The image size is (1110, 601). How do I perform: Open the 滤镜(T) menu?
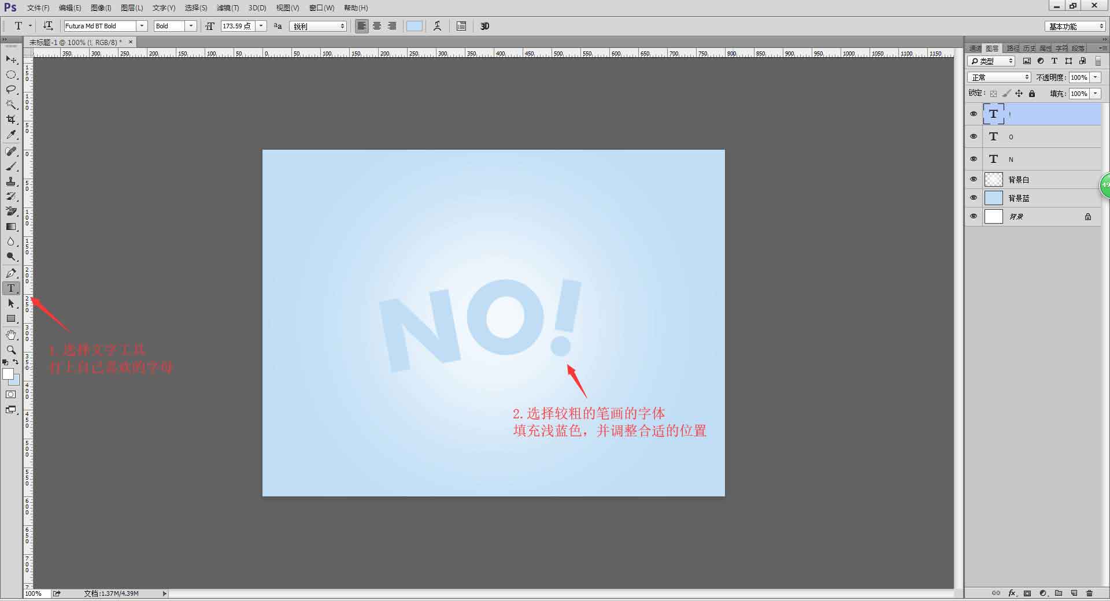pyautogui.click(x=228, y=8)
